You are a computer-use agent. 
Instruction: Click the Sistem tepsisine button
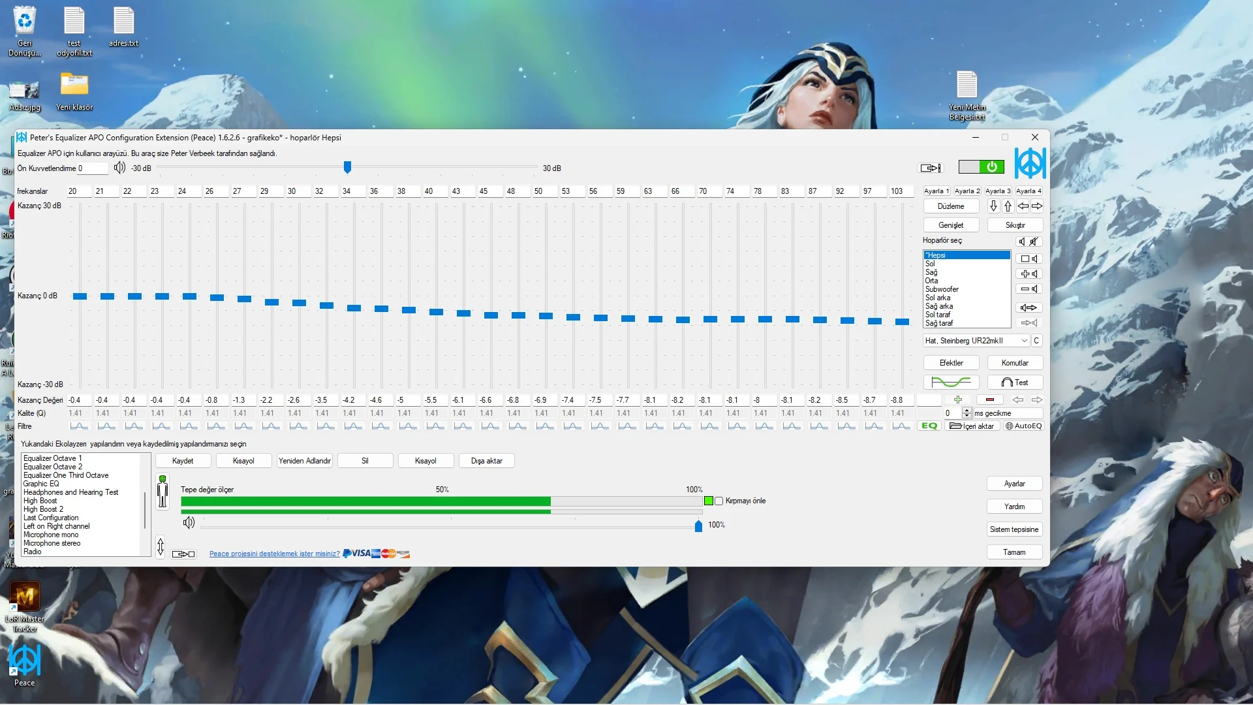coord(1014,529)
